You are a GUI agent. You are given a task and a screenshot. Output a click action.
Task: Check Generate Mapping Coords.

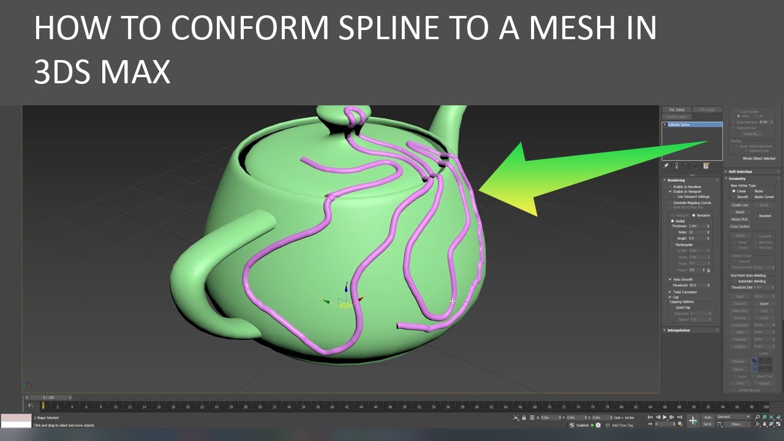click(670, 203)
